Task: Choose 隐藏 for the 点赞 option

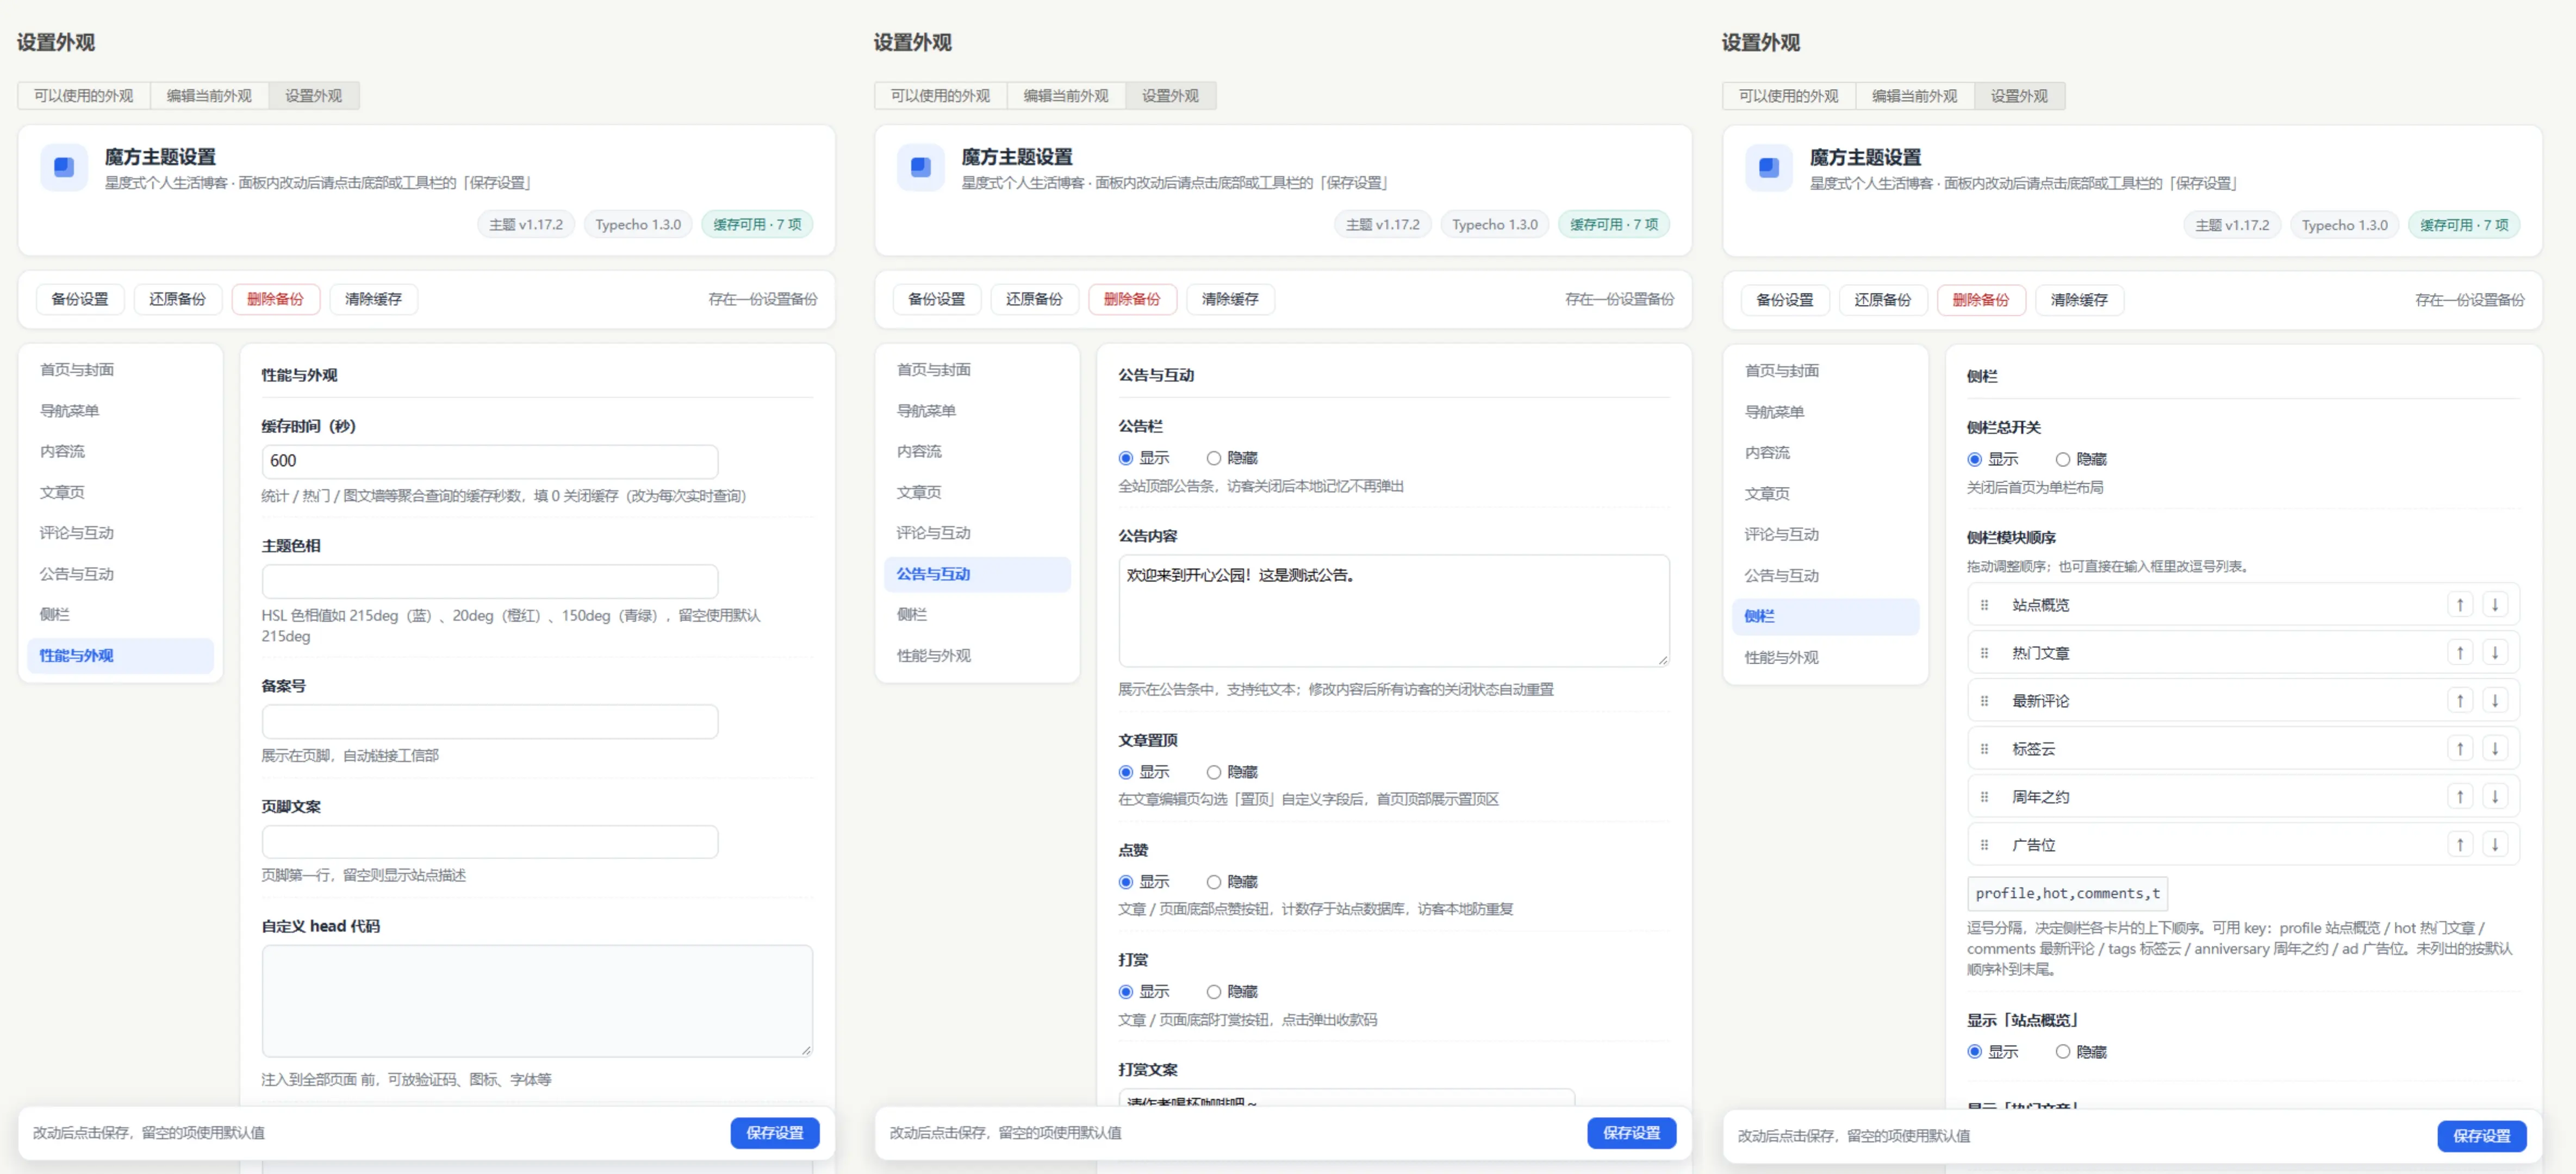Action: (x=1213, y=882)
